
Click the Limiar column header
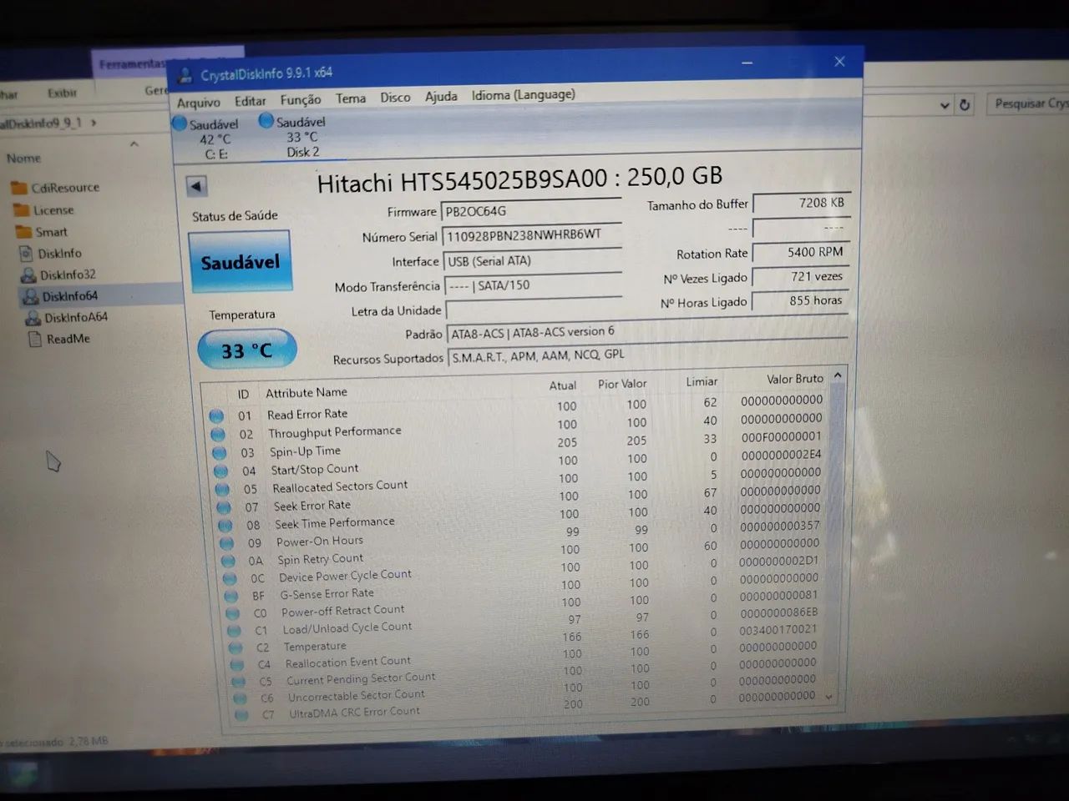[702, 381]
